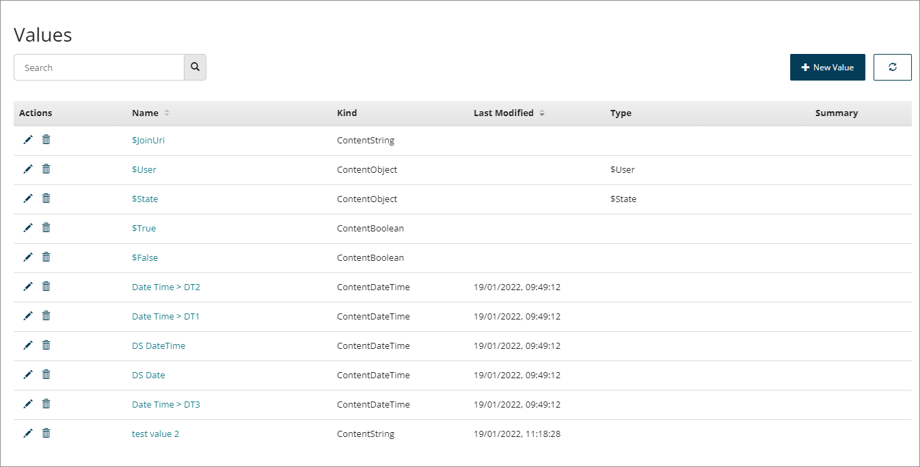The image size is (920, 467).
Task: Edit the $State value with pencil icon
Action: pos(28,199)
